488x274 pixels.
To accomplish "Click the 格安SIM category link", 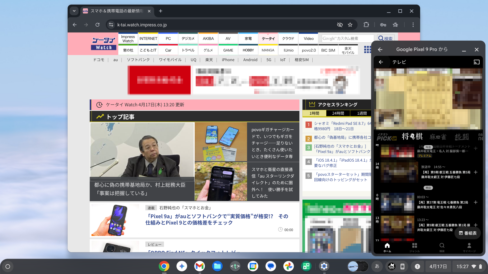I will click(302, 60).
